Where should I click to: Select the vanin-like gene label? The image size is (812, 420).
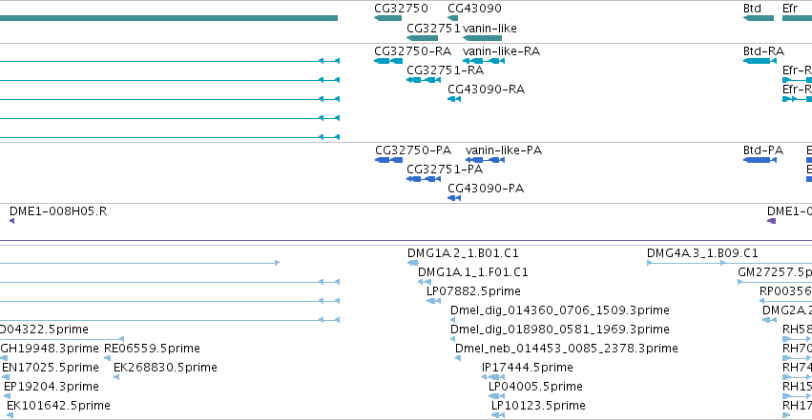pos(489,29)
